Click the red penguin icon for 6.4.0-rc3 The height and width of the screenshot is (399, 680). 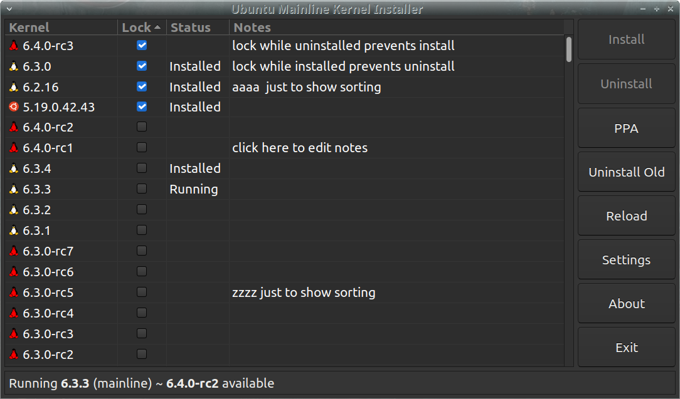tap(14, 45)
